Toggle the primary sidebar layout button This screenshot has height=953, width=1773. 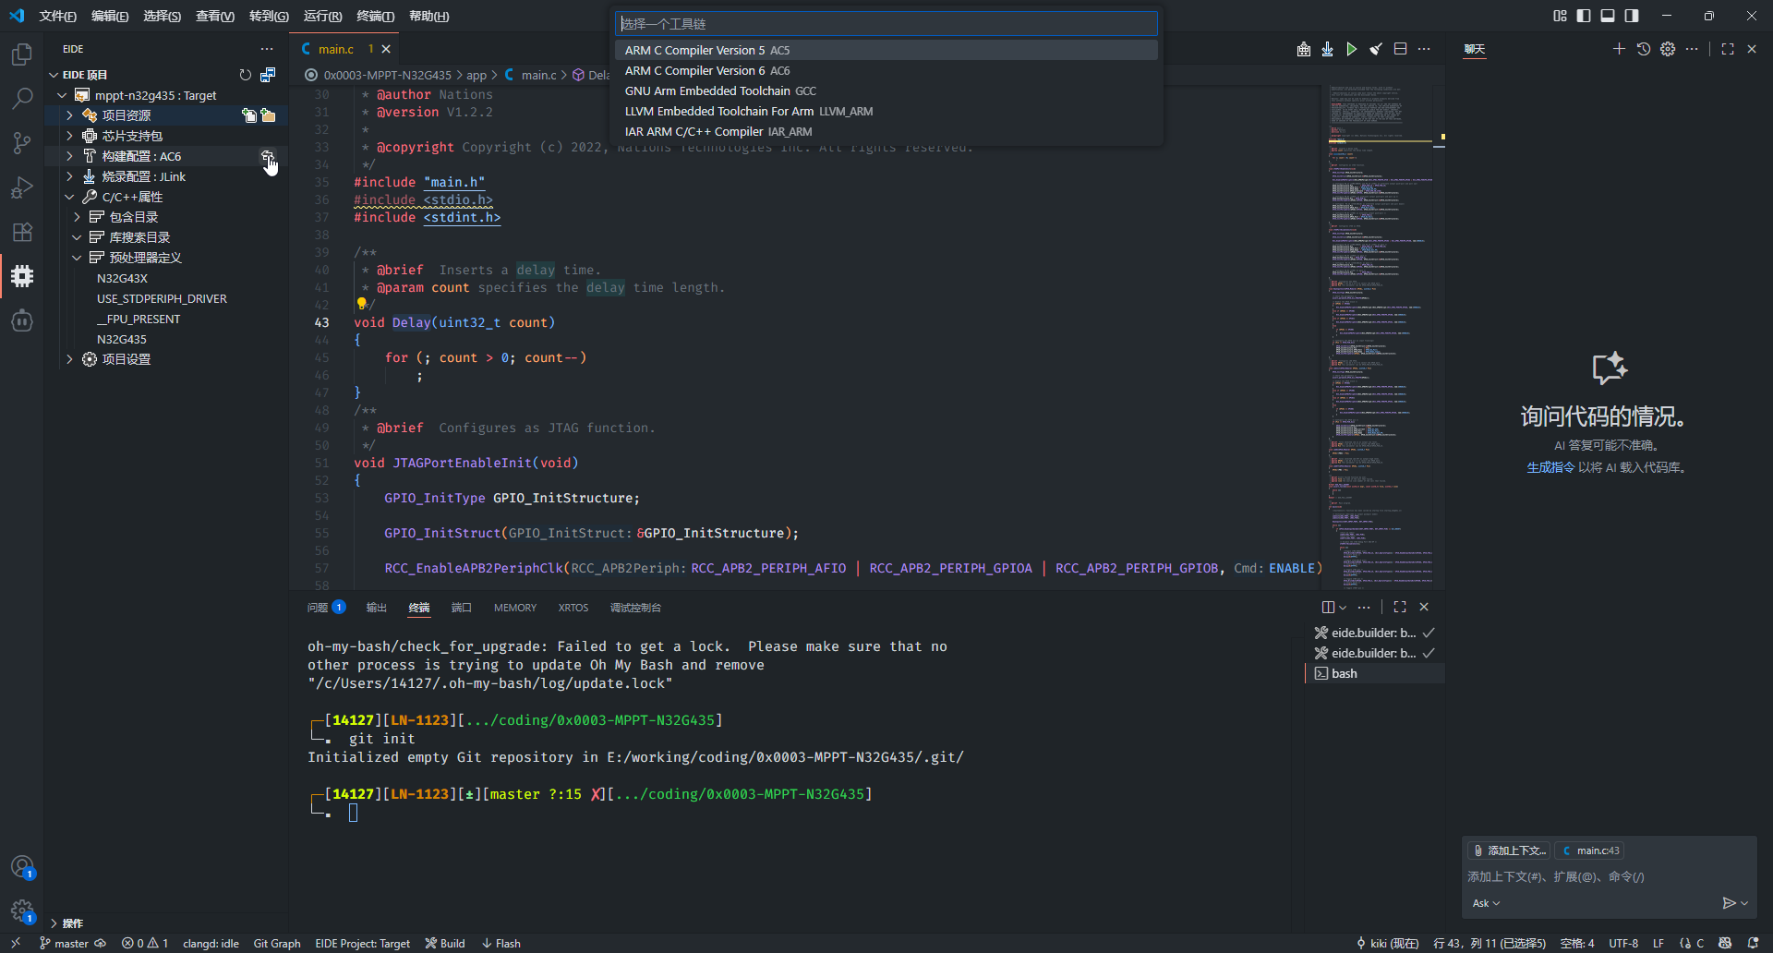coord(1584,16)
